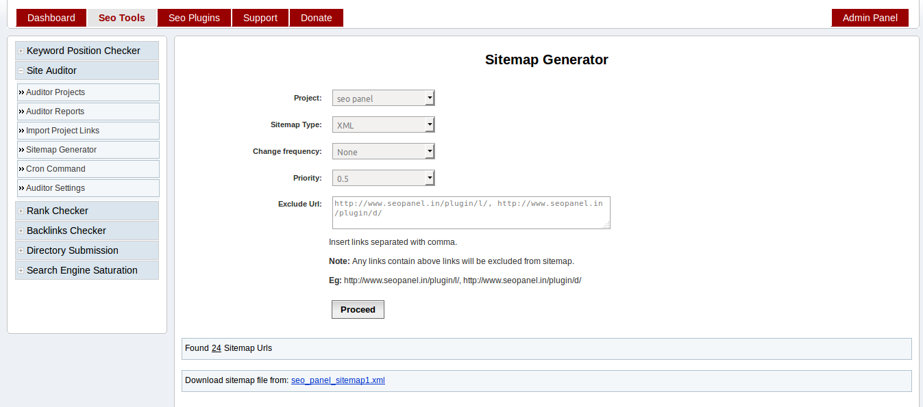Focus the Exclude Url text area
Screen dimensions: 923x407
point(471,213)
